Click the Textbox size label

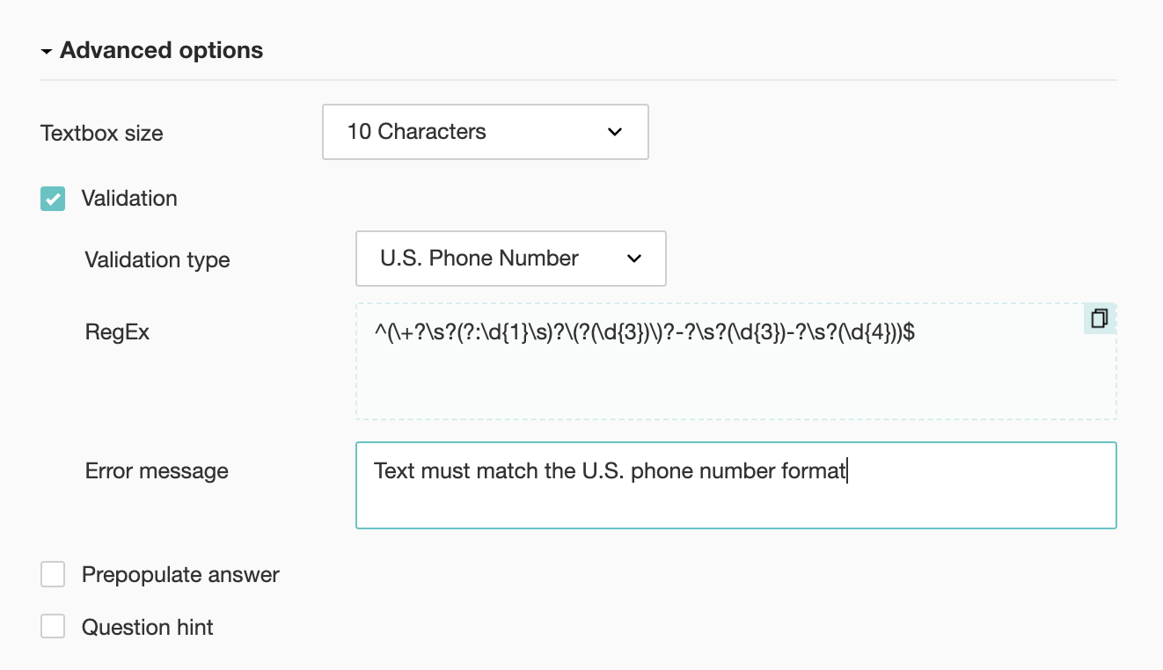[102, 134]
